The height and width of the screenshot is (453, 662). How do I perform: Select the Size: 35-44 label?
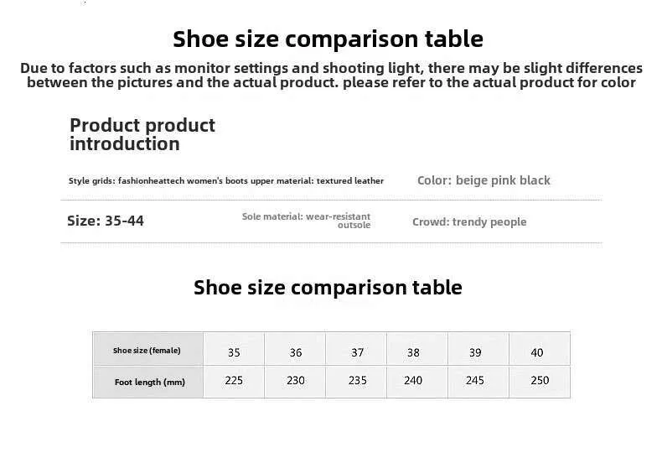106,221
